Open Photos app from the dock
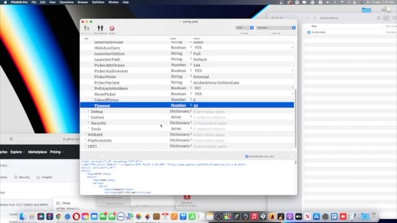This screenshot has height=223, width=397. [x=138, y=216]
